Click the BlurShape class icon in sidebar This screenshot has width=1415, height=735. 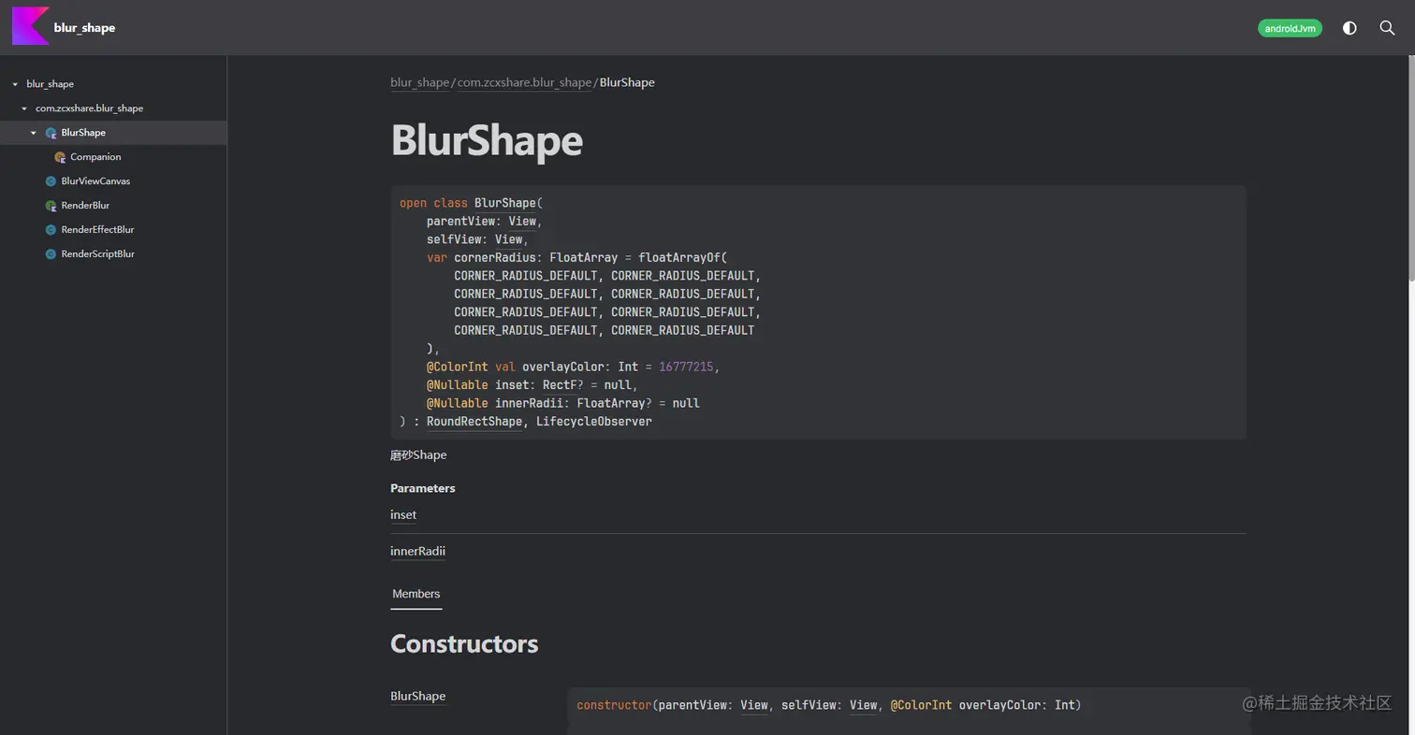click(50, 132)
